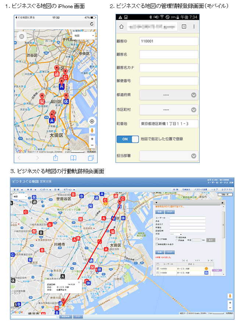The width and height of the screenshot is (239, 327).
Task: Toggle the ON switch for map-position registration
Action: [128, 139]
